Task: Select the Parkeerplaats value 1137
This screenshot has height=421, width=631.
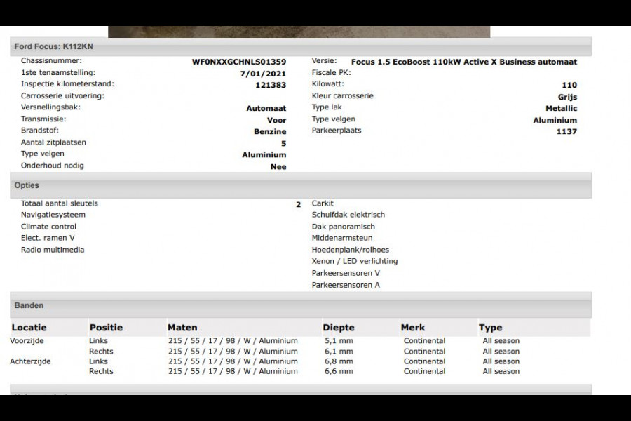Action: [566, 131]
